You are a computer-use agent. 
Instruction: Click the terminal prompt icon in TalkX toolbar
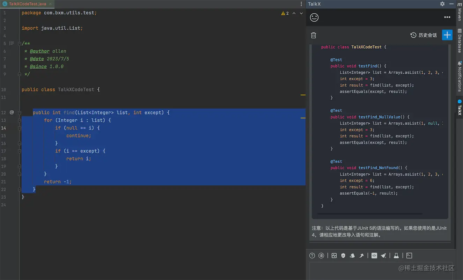(x=409, y=256)
